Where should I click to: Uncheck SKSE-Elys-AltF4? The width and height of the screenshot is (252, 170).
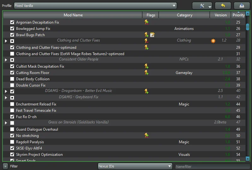click(x=12, y=148)
